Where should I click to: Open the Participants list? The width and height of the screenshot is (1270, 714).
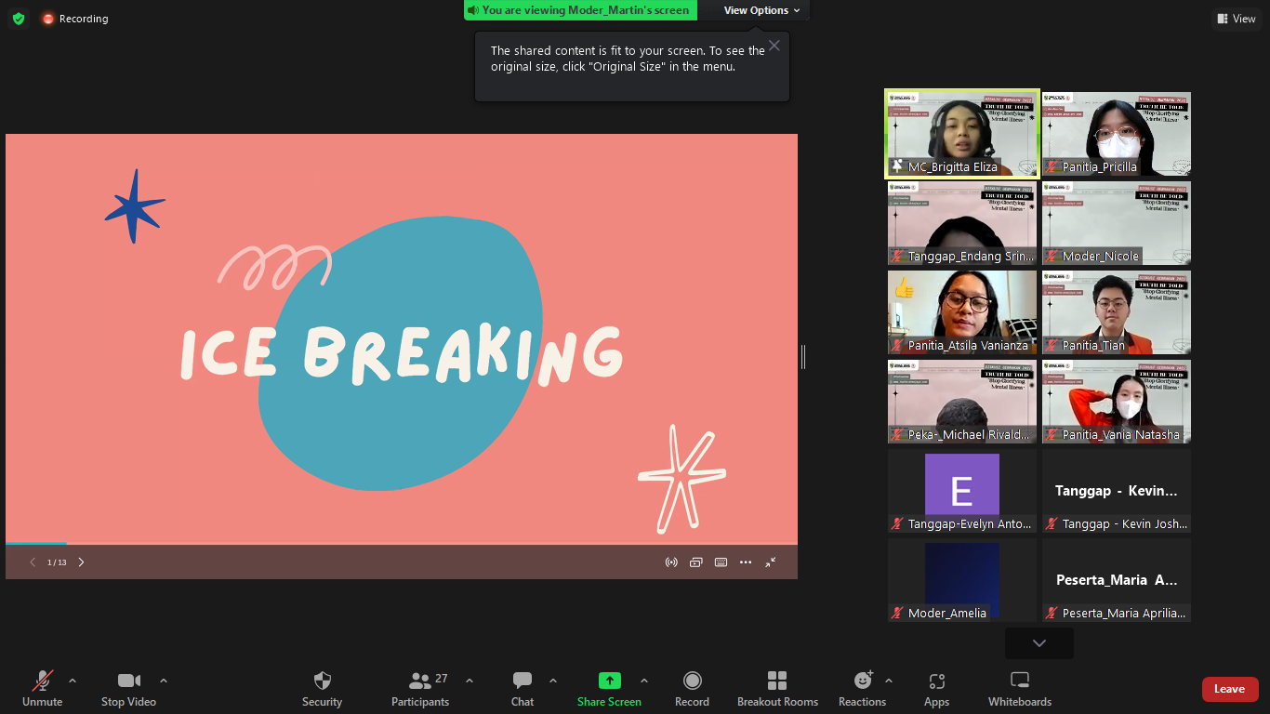point(420,681)
